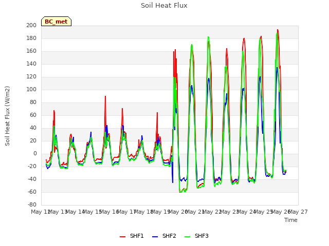The width and height of the screenshot is (329, 246).
Task: Click the 160 y-axis tick label
Action: point(31,51)
